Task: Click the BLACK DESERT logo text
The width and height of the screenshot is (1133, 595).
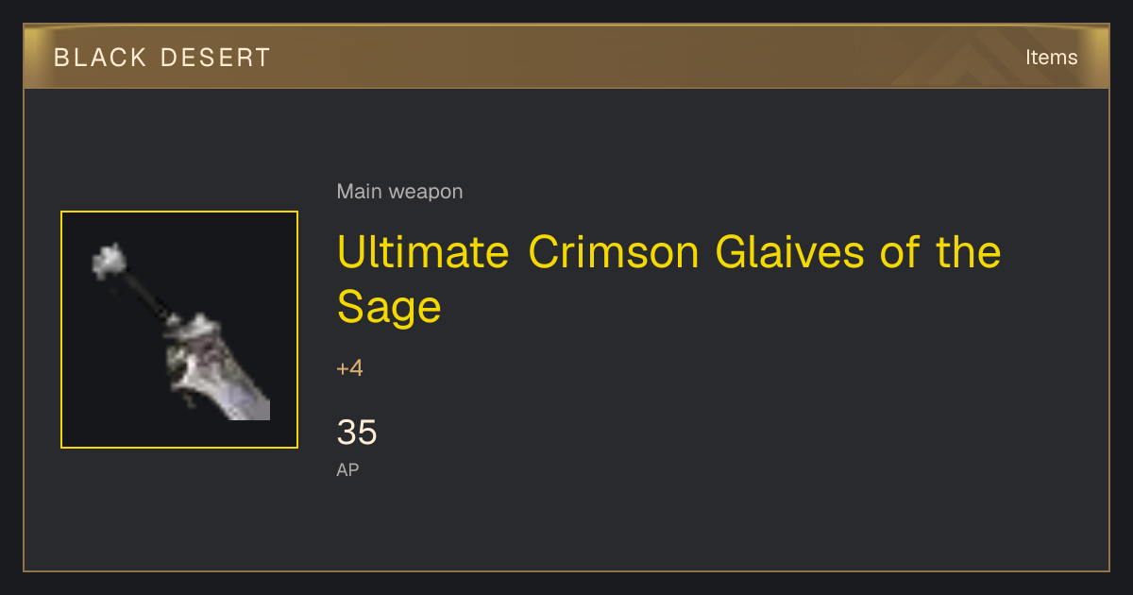Action: tap(162, 58)
